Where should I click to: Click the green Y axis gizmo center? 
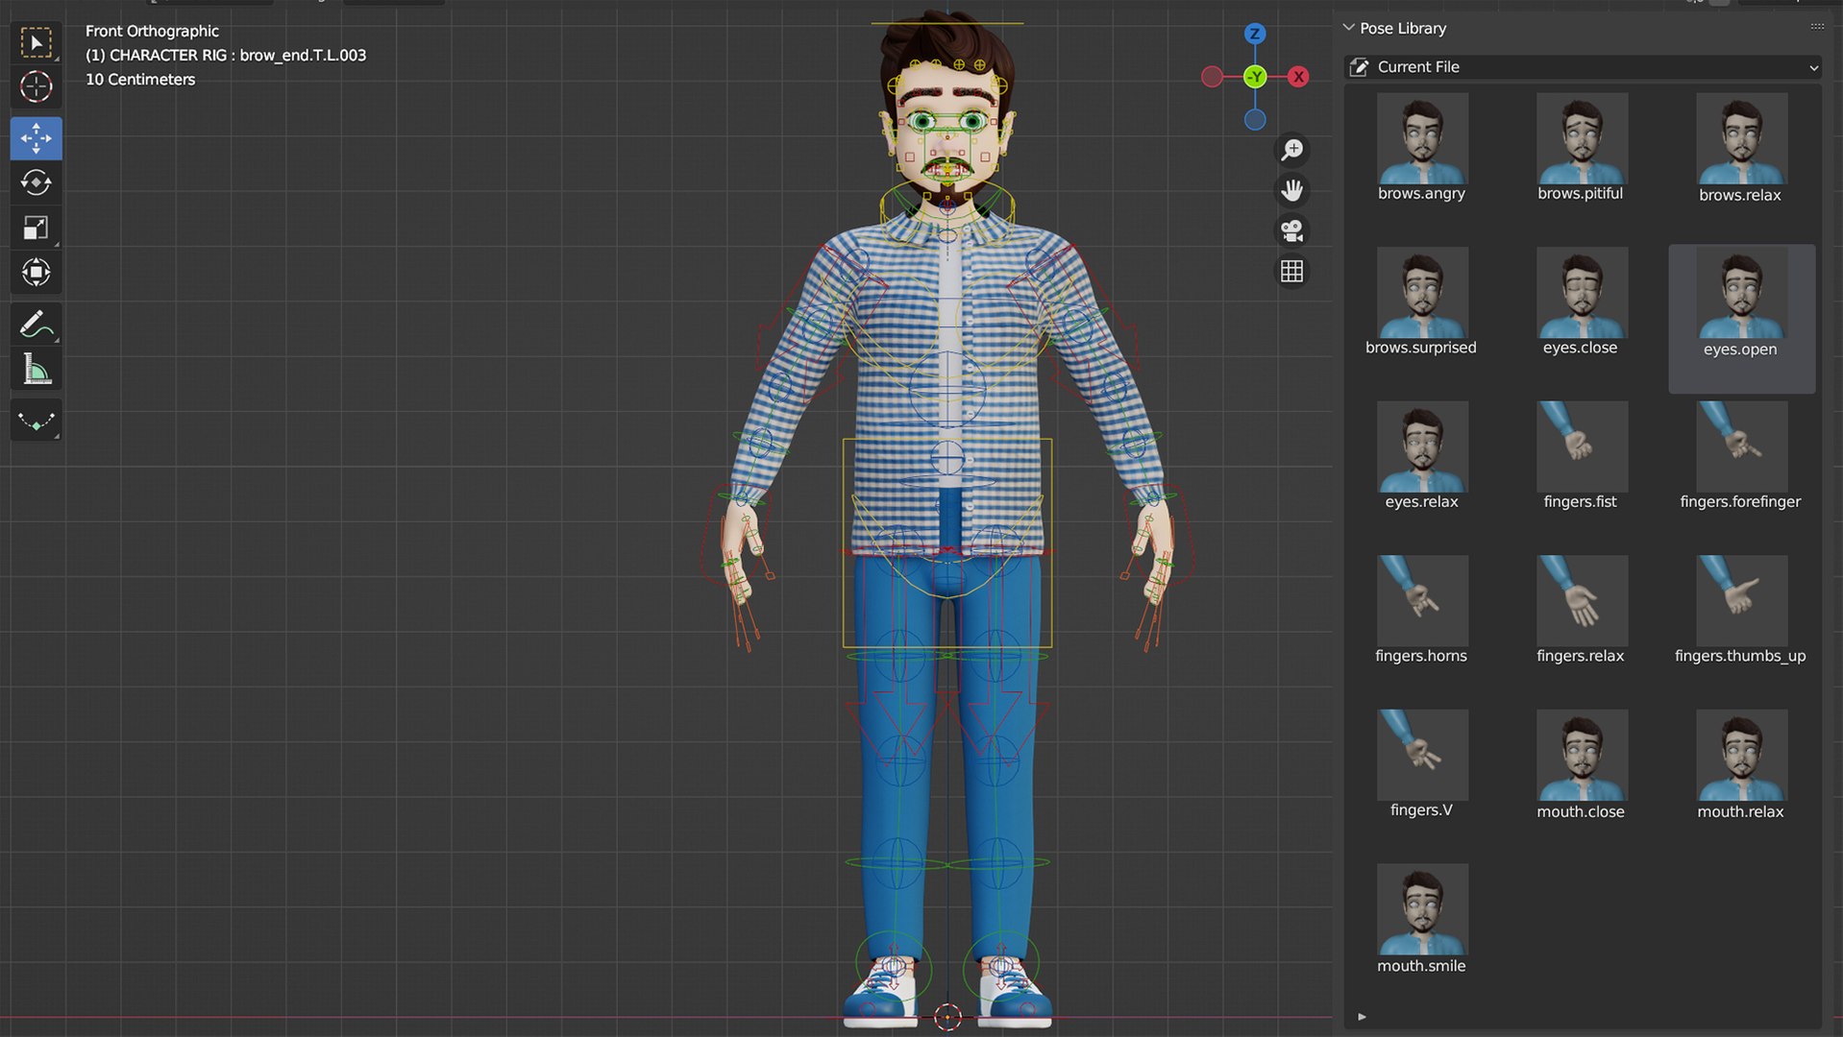1255,77
